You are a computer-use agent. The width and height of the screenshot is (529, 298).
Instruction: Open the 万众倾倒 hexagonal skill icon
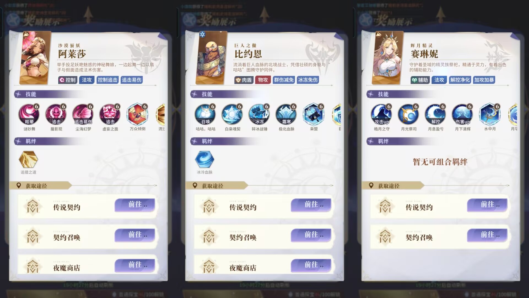(x=137, y=114)
